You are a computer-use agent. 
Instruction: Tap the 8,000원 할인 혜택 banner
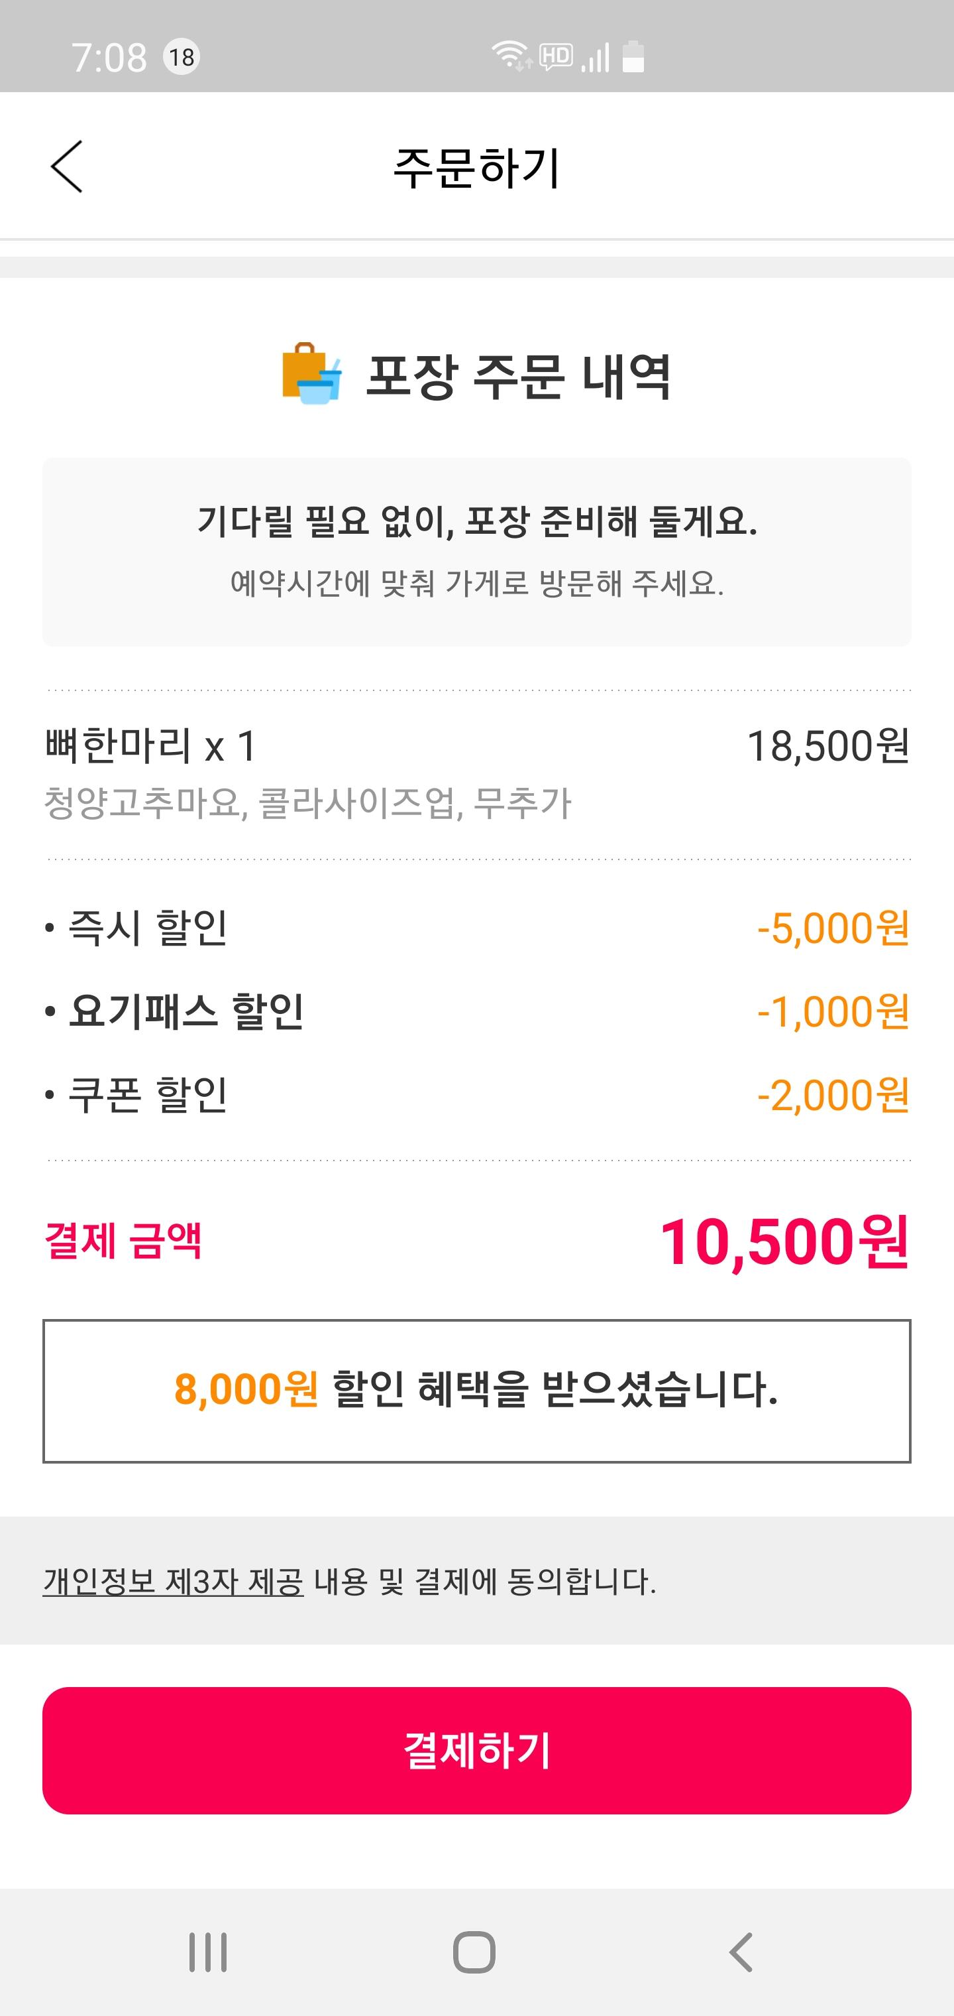point(477,1391)
